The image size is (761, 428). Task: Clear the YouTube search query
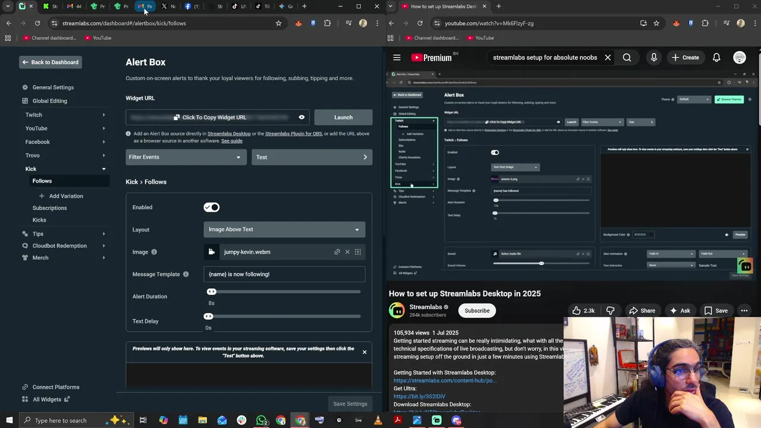click(608, 58)
